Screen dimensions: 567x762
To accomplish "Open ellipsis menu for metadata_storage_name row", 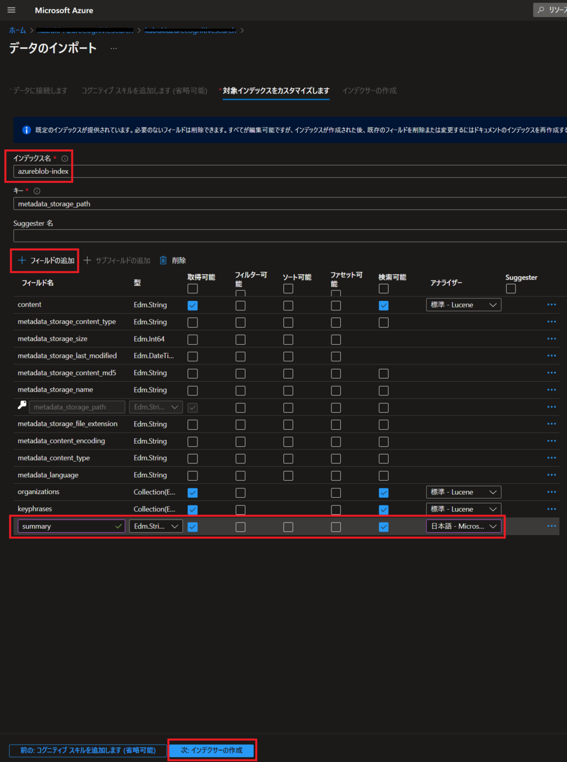I will pos(551,390).
